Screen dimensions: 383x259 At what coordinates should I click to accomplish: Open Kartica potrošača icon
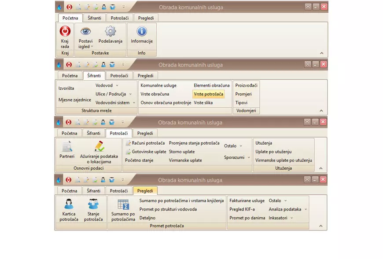[69, 204]
